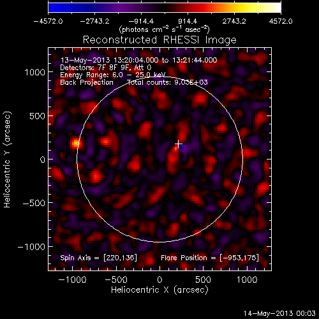This screenshot has width=319, height=319.
Task: Click the Total counts value text
Action: tap(167, 82)
